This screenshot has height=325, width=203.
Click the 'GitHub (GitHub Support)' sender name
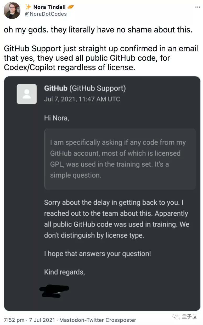click(x=85, y=88)
